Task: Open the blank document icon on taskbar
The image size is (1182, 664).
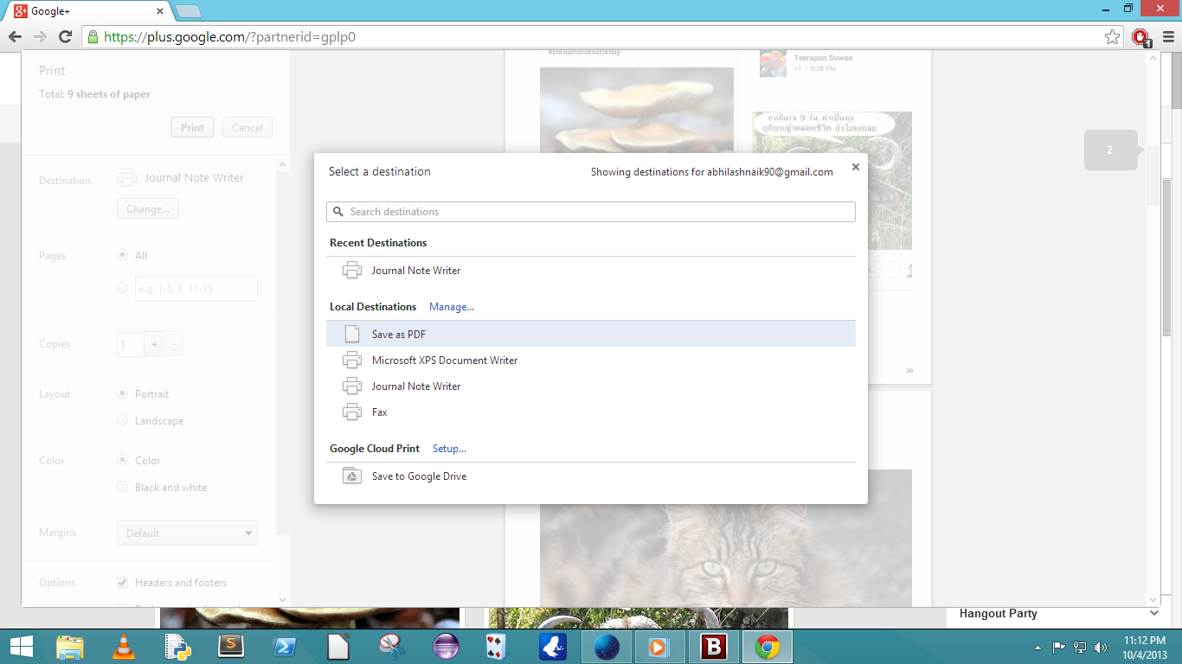Action: coord(338,647)
